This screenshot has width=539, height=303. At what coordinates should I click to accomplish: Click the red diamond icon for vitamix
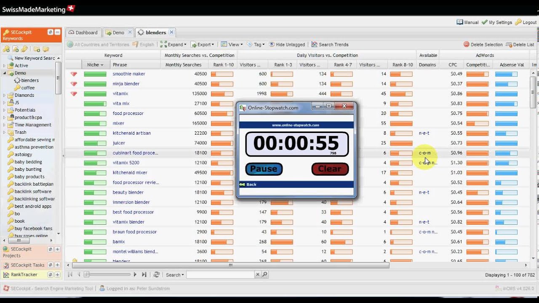pos(74,94)
